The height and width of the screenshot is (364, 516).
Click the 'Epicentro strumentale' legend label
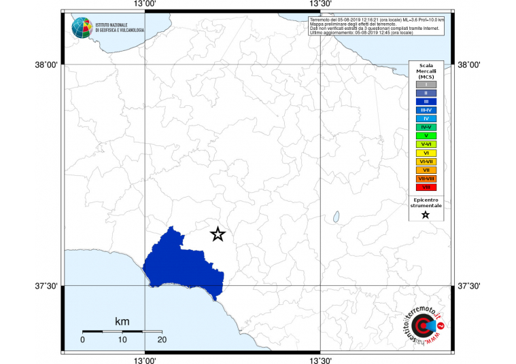pyautogui.click(x=426, y=202)
